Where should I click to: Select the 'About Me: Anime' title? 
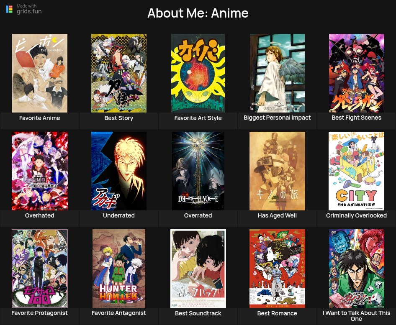click(198, 13)
